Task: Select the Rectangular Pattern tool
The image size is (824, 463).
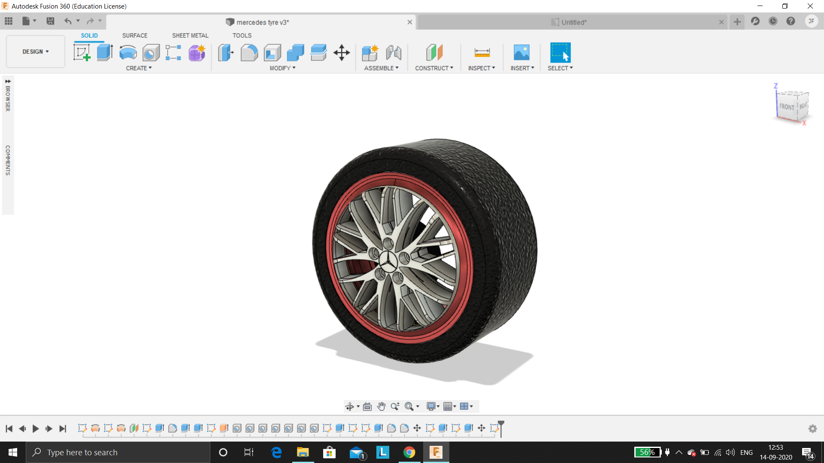Action: point(173,53)
